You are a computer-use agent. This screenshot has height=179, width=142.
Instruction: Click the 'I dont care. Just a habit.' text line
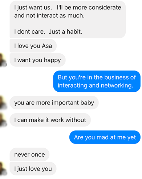click(x=48, y=32)
